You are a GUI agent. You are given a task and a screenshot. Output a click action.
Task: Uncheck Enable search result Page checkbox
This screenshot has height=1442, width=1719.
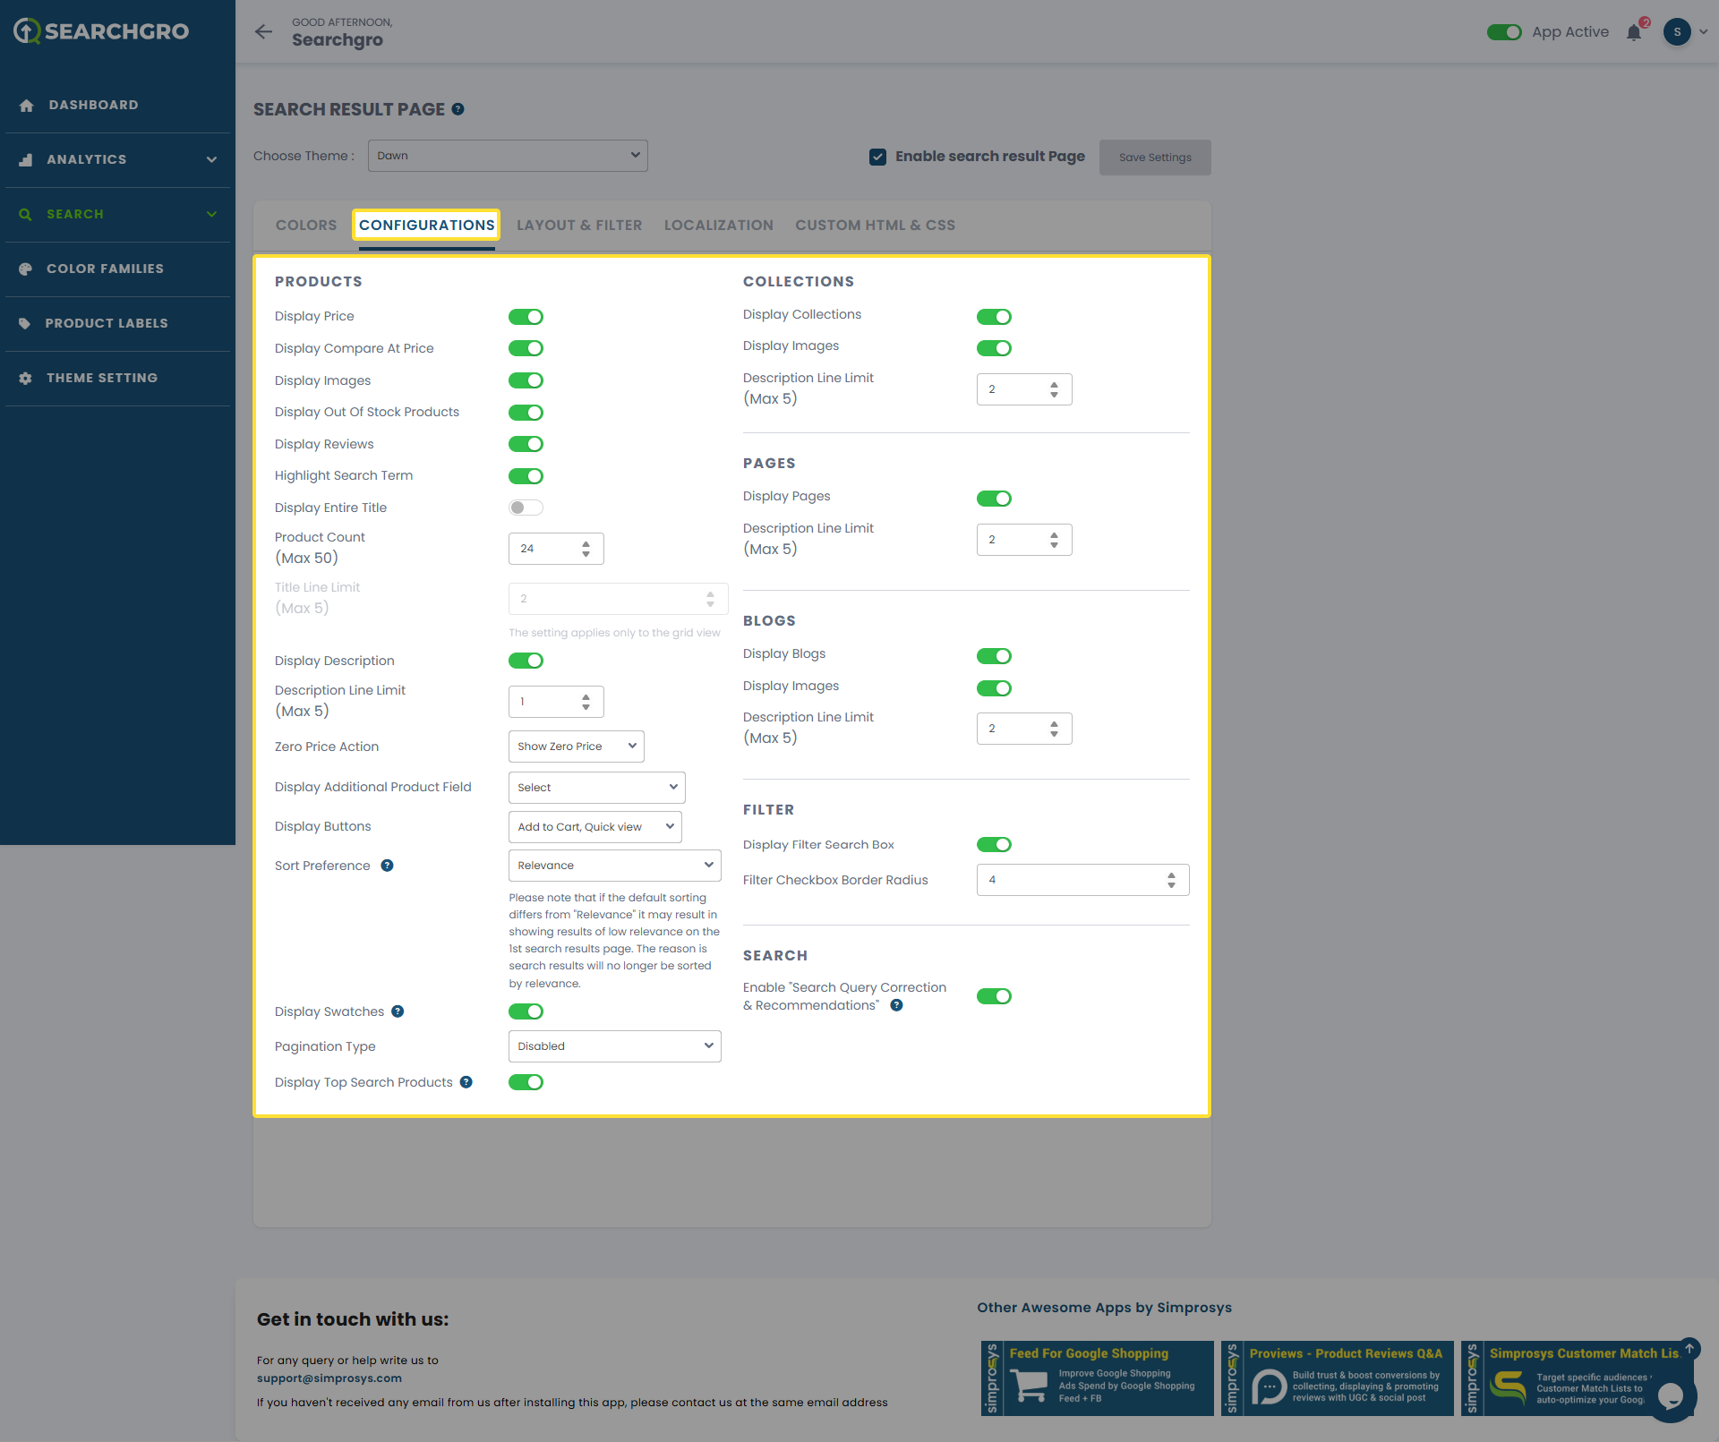point(877,157)
